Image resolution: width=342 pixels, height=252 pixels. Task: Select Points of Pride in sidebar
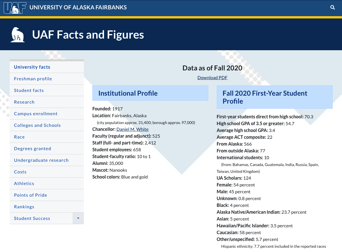(31, 195)
